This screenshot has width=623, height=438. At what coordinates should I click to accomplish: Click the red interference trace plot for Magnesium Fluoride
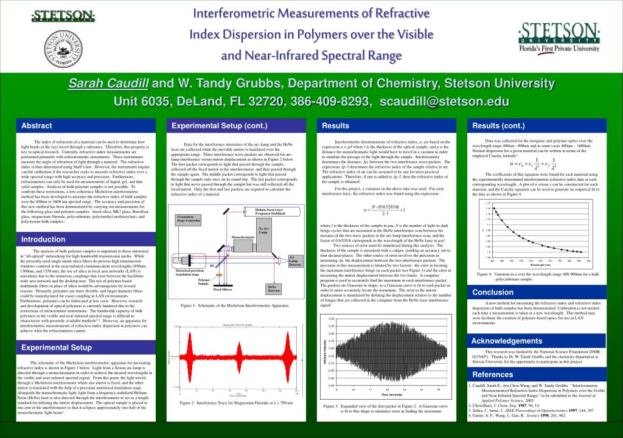[x=238, y=358]
